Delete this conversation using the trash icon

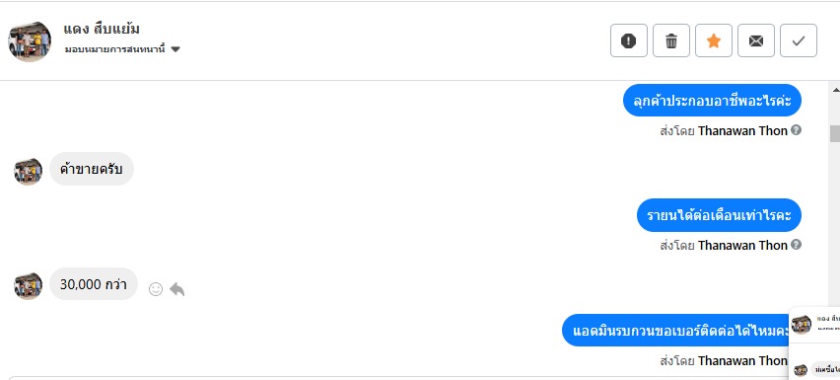(x=670, y=40)
